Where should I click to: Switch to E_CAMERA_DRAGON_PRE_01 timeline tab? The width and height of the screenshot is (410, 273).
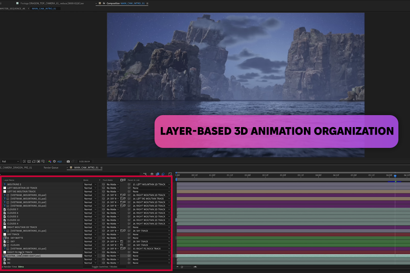[16, 167]
